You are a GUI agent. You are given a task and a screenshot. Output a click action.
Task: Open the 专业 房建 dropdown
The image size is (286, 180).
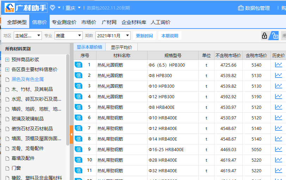(x=69, y=36)
